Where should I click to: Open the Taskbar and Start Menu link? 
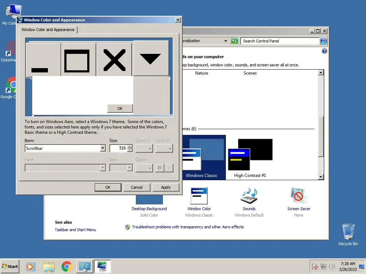(75, 230)
